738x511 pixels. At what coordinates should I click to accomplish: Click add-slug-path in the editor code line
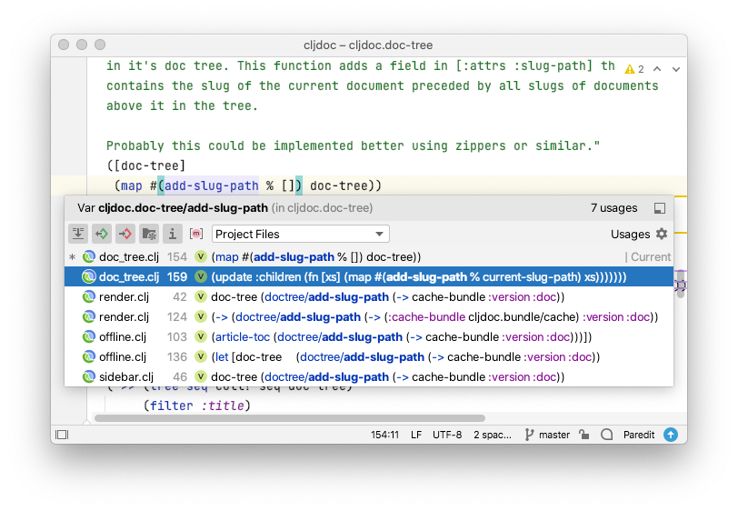pos(211,185)
